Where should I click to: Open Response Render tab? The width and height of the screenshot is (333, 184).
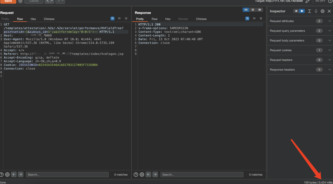click(183, 19)
